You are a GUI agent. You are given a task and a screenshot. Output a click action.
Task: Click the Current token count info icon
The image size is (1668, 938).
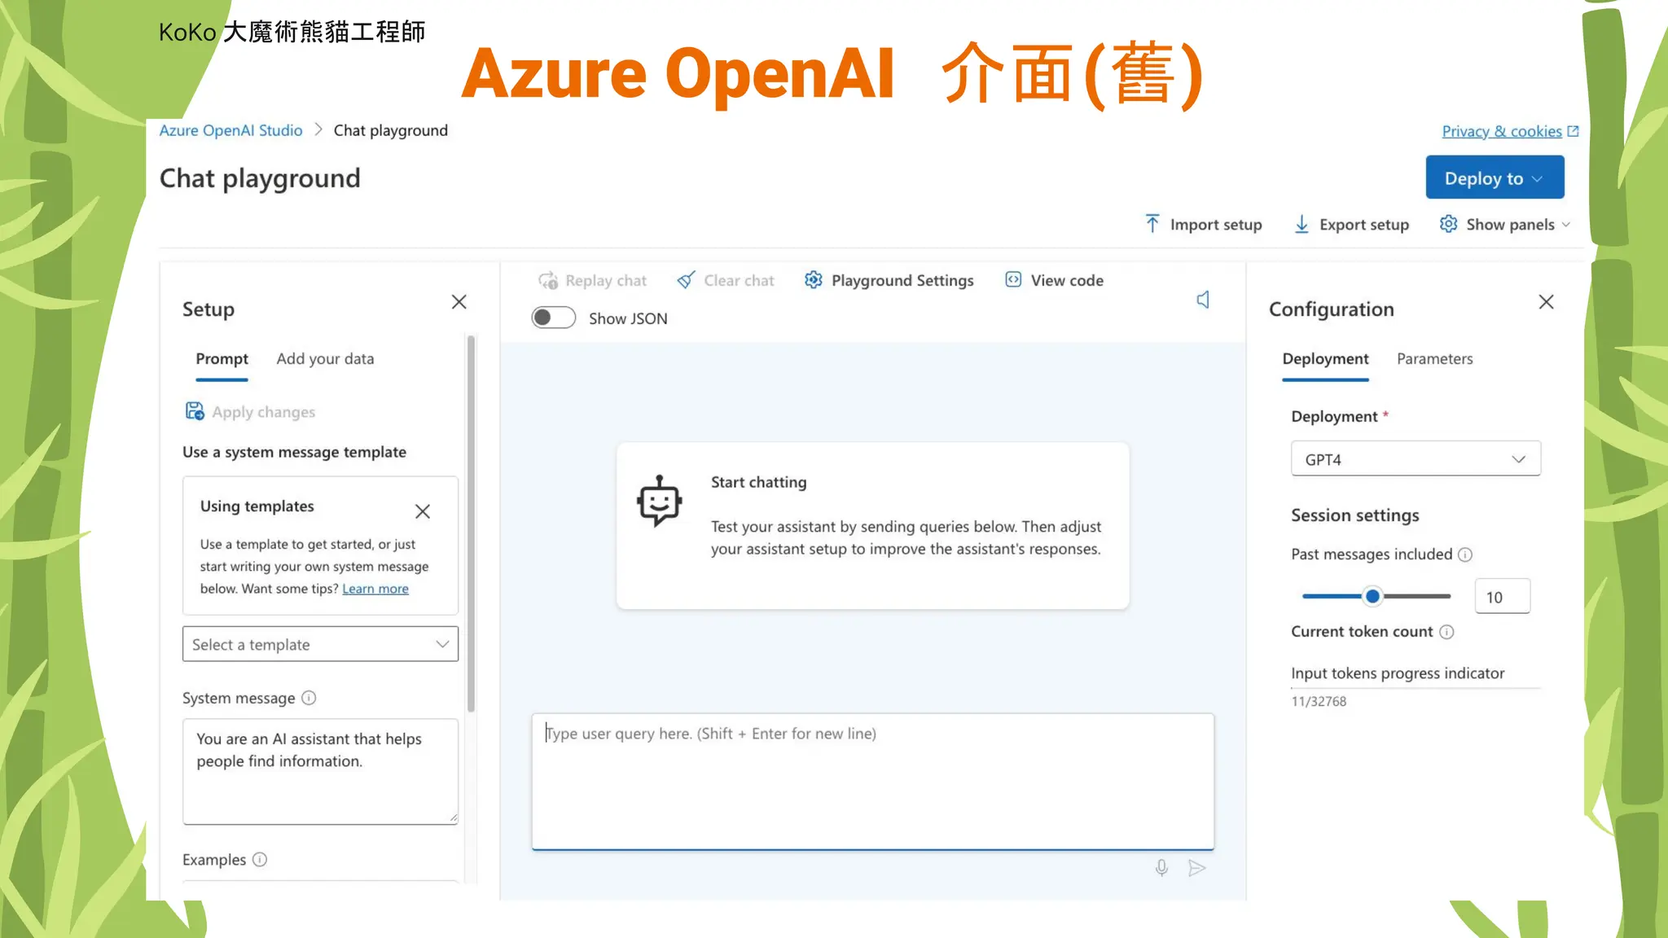coord(1446,632)
